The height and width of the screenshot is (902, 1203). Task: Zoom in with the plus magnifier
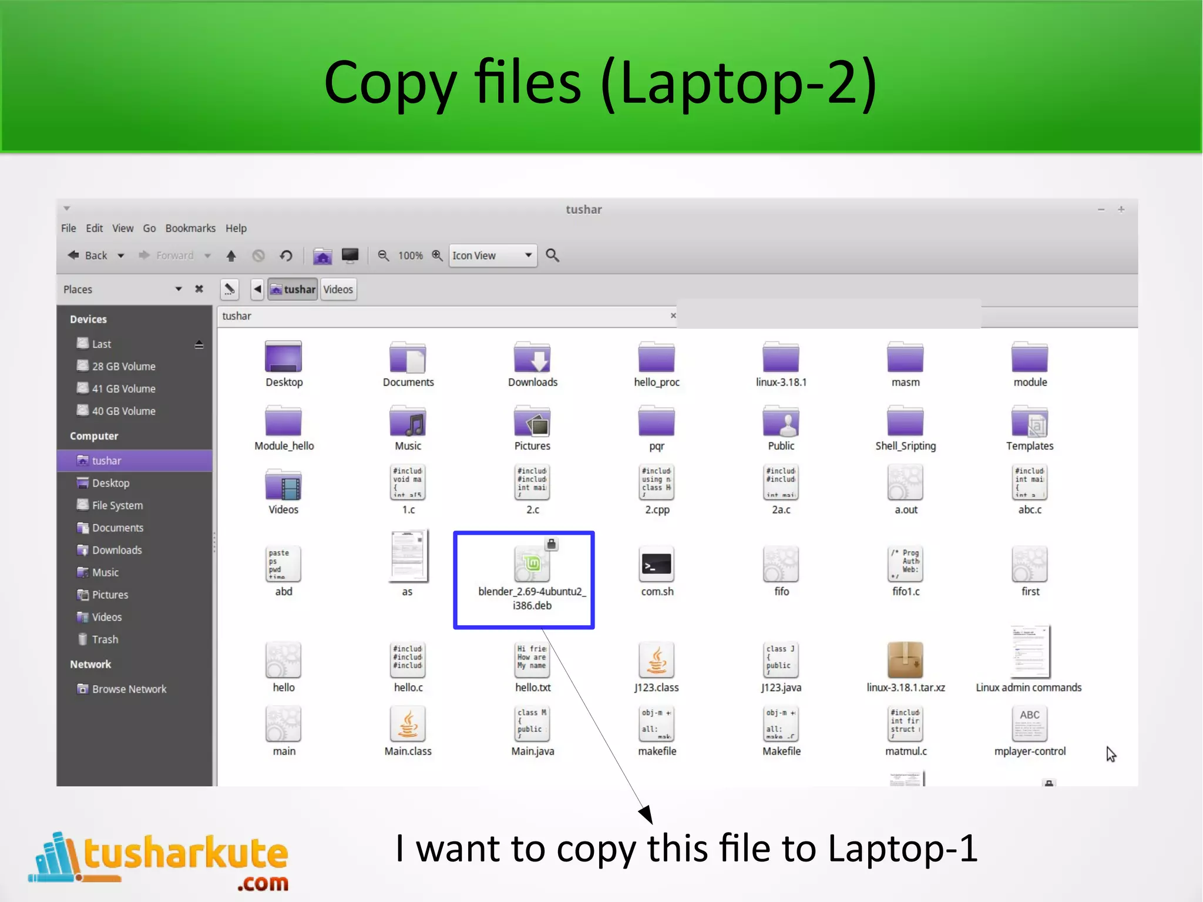pos(437,256)
